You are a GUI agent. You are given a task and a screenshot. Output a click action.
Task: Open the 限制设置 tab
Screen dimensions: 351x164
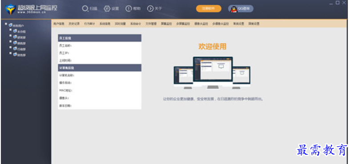pos(254,23)
